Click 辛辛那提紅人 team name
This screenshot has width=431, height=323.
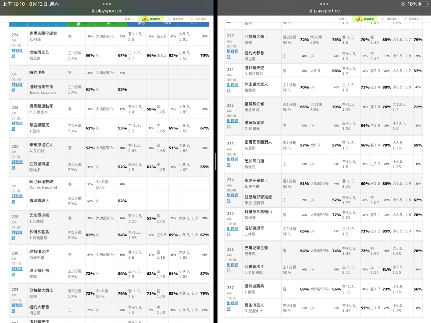(x=41, y=145)
